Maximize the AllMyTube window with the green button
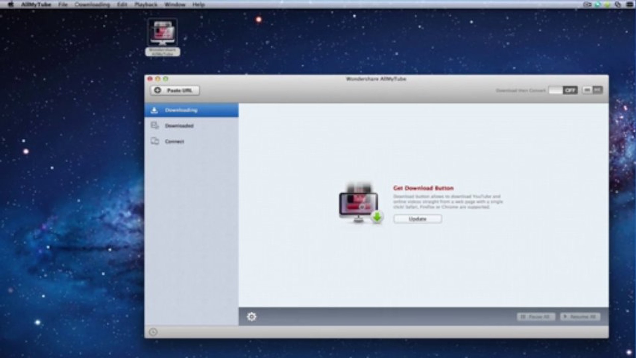 166,79
